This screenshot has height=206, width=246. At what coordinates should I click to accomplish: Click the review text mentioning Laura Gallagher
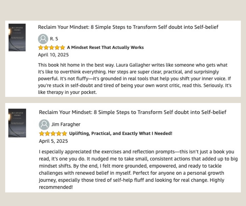tap(135, 78)
